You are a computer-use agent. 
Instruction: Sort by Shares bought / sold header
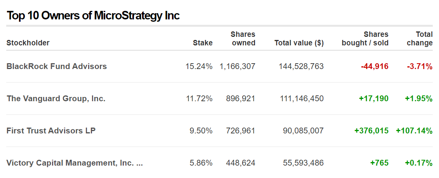[365, 39]
